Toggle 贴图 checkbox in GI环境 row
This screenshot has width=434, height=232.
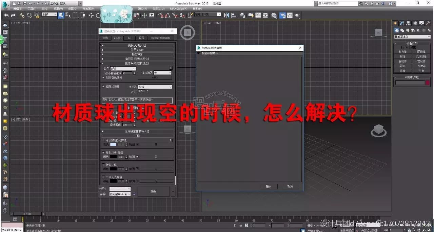click(x=137, y=144)
